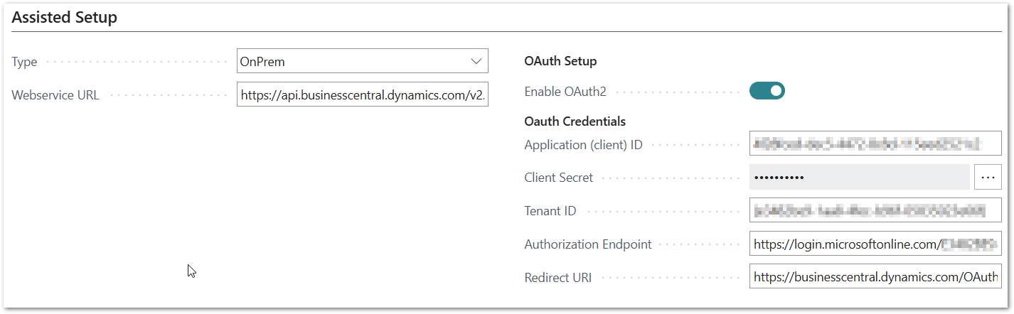
Task: Select the Client Secret password field
Action: click(859, 177)
